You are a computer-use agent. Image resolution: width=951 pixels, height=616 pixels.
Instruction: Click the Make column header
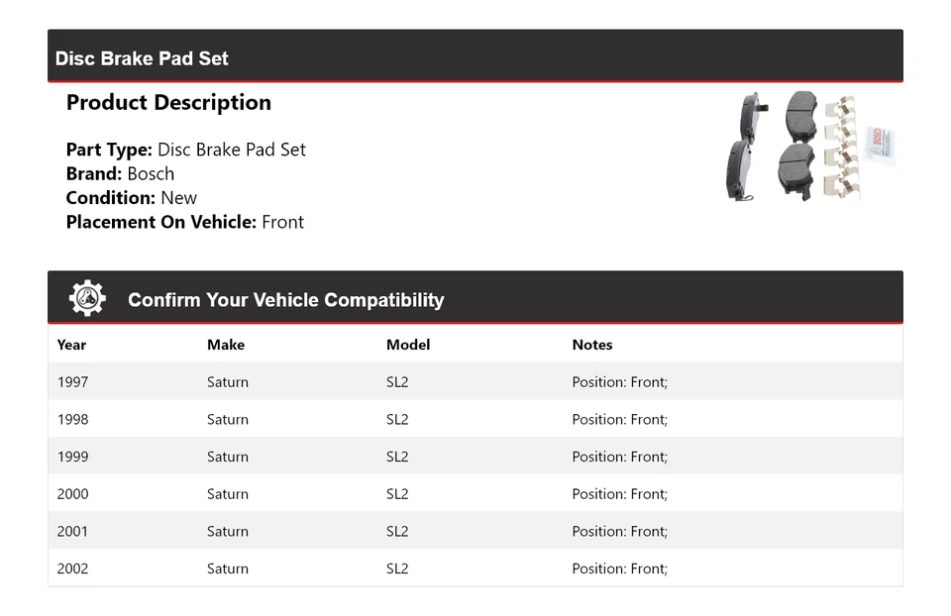[226, 345]
